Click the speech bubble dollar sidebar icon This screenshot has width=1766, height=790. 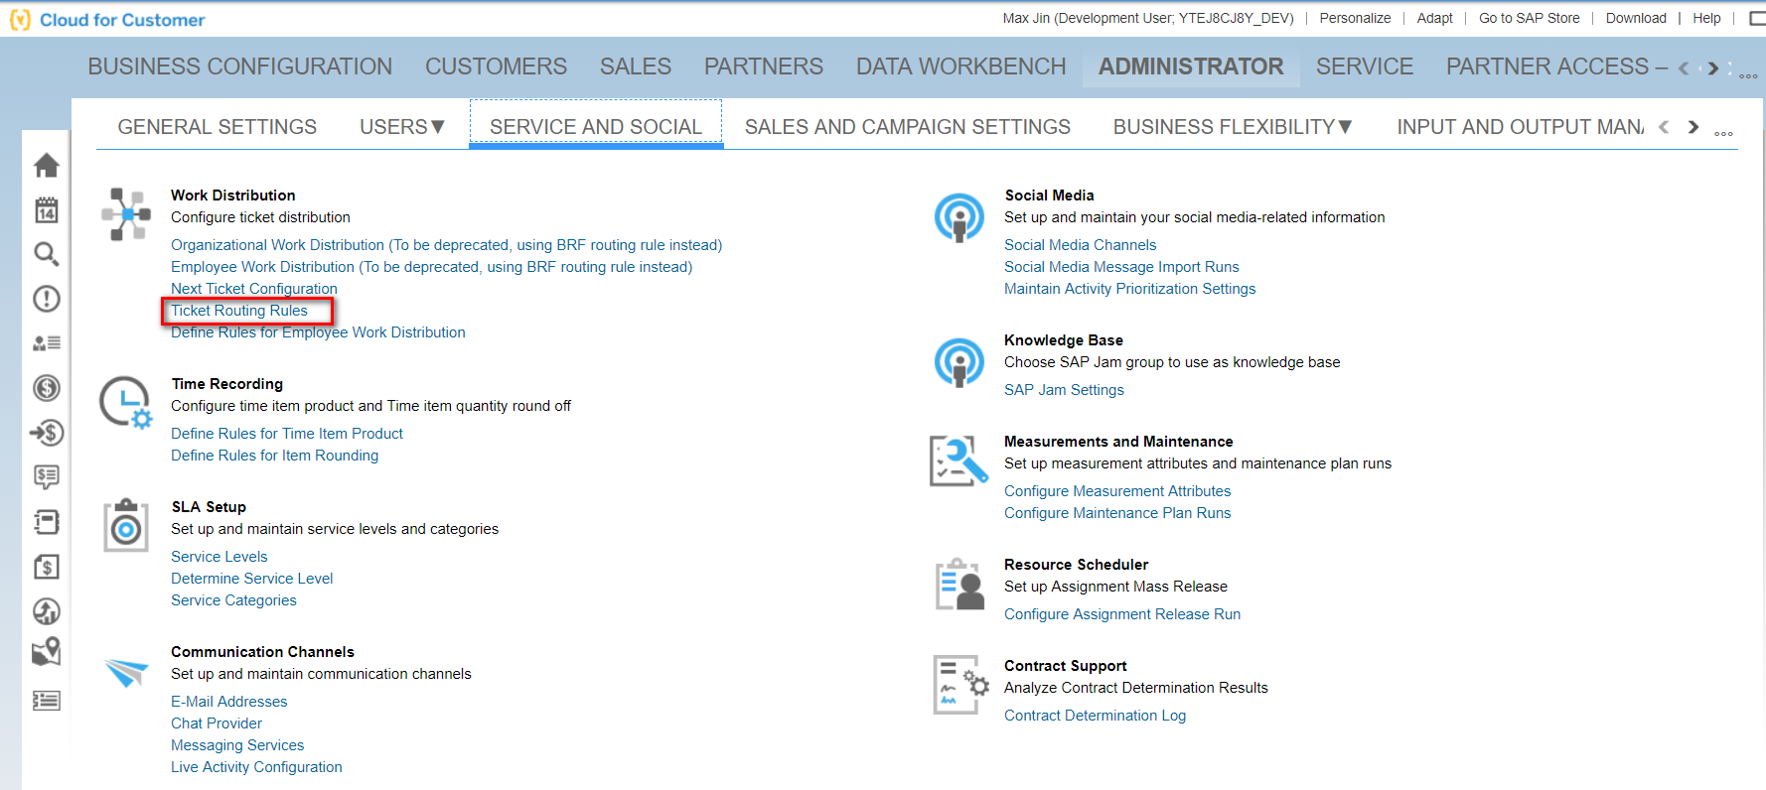click(x=47, y=477)
